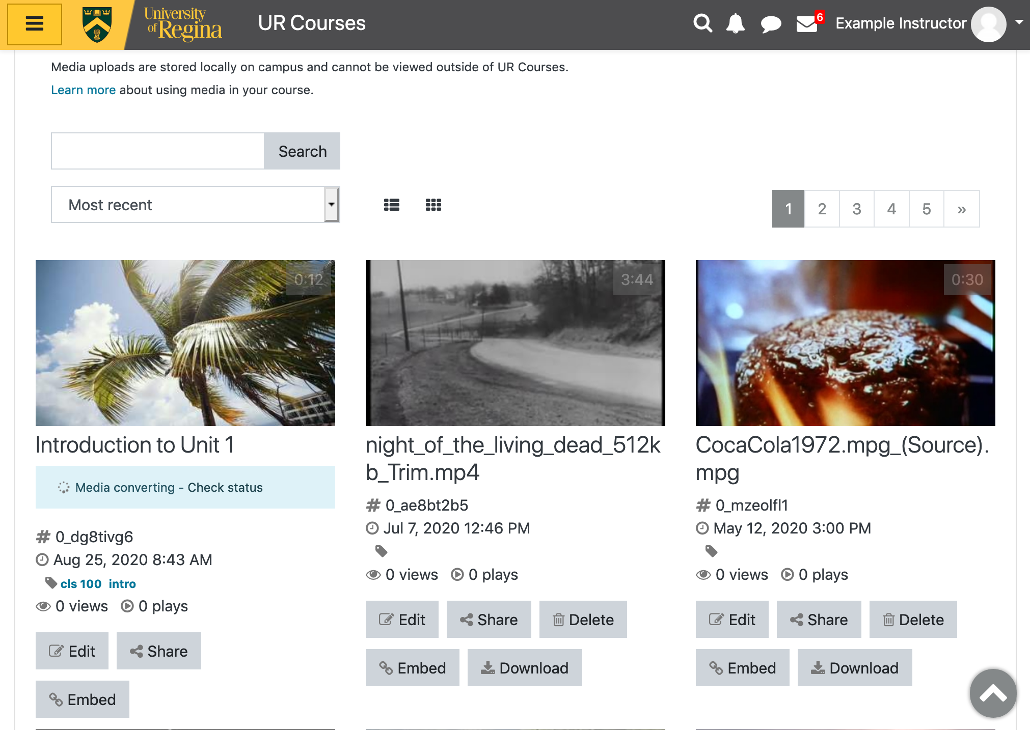Image resolution: width=1030 pixels, height=730 pixels.
Task: Open the night_of_the_living_dead video thumbnail
Action: tap(514, 343)
